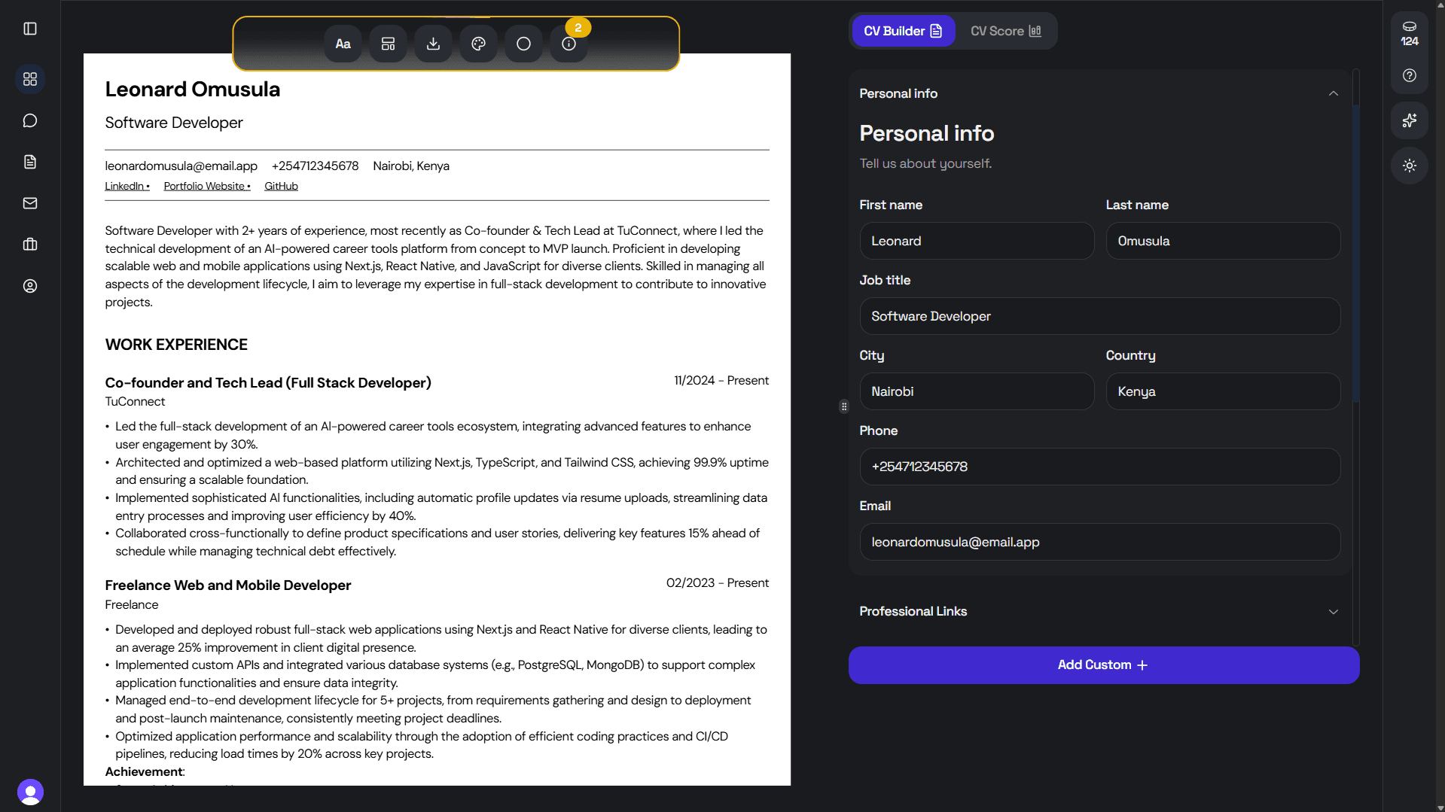
Task: Open the font settings in the toolbar
Action: pyautogui.click(x=343, y=43)
